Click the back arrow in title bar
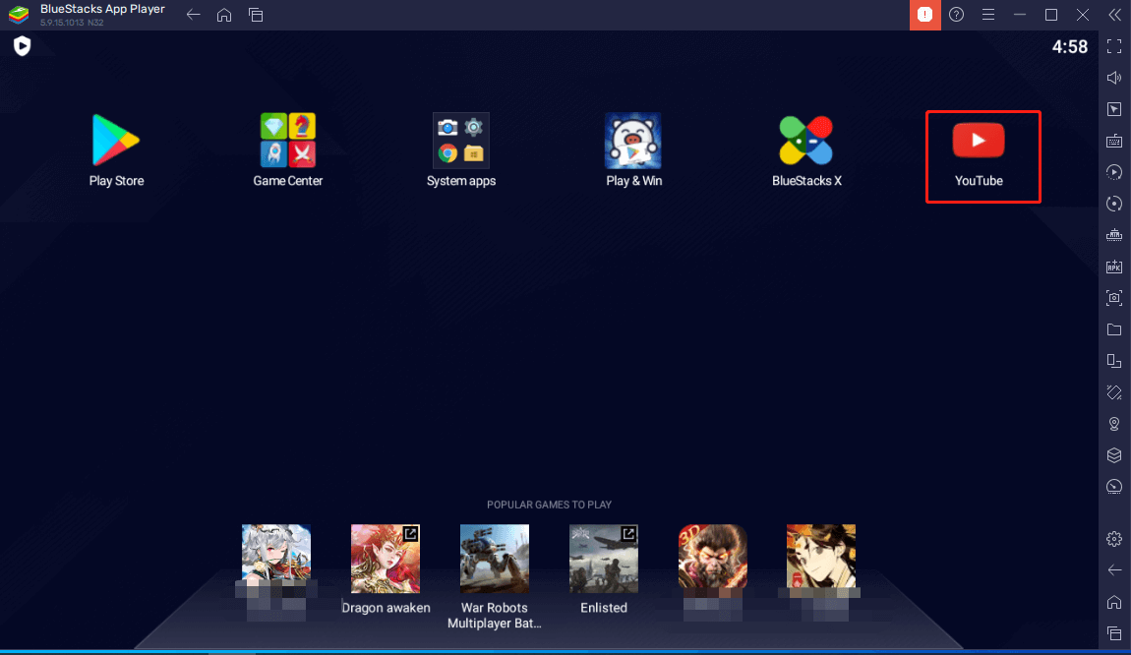Image resolution: width=1131 pixels, height=655 pixels. coord(193,15)
